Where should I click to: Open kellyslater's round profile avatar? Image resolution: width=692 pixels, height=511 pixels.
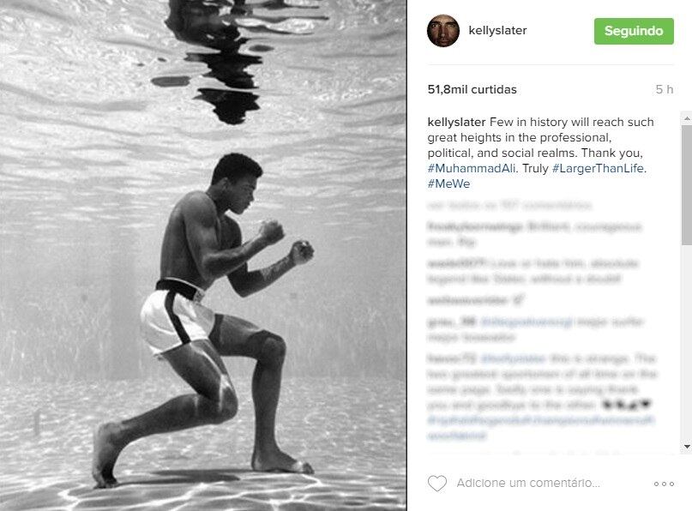coord(443,31)
